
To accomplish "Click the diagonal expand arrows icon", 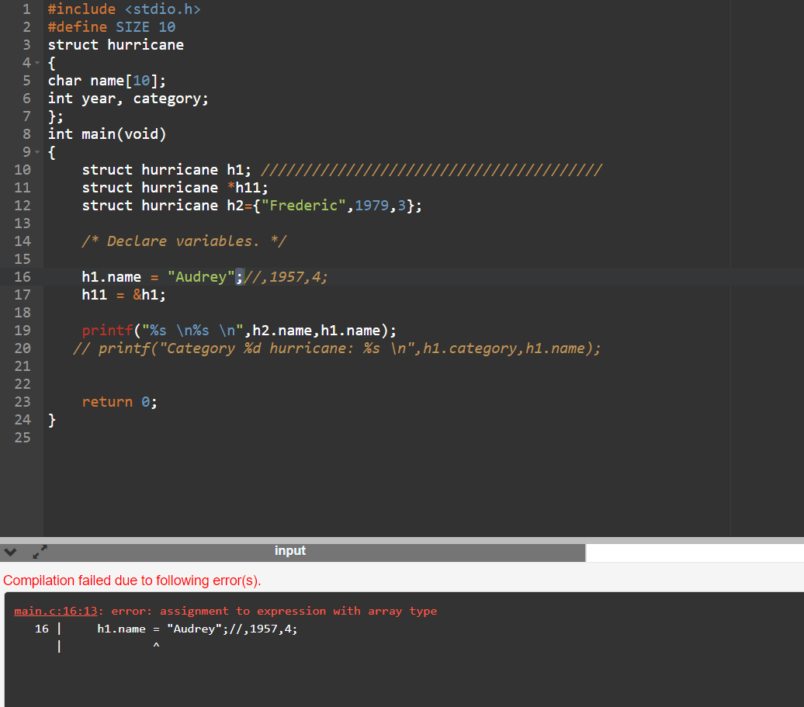I will click(x=38, y=552).
